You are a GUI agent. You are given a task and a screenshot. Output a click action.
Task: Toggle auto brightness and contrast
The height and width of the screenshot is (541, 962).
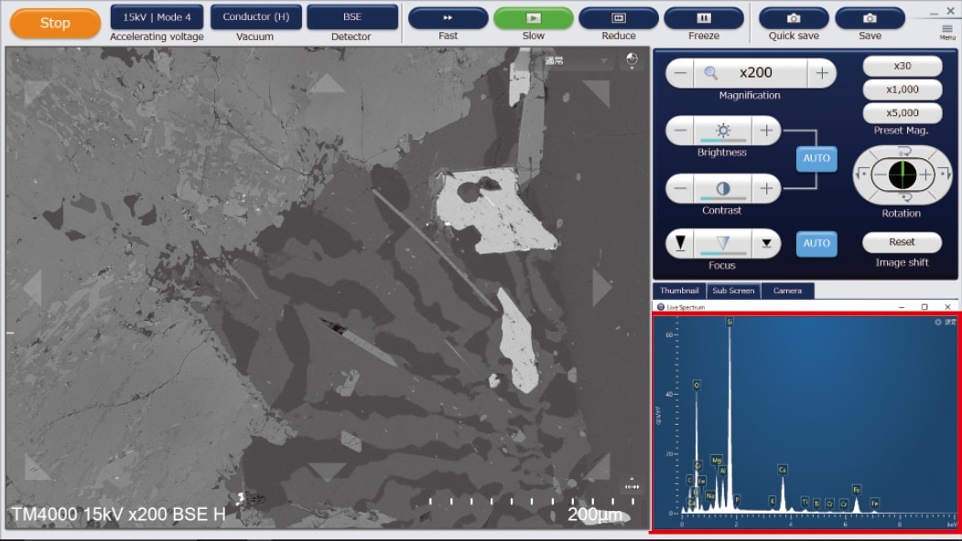coord(816,158)
